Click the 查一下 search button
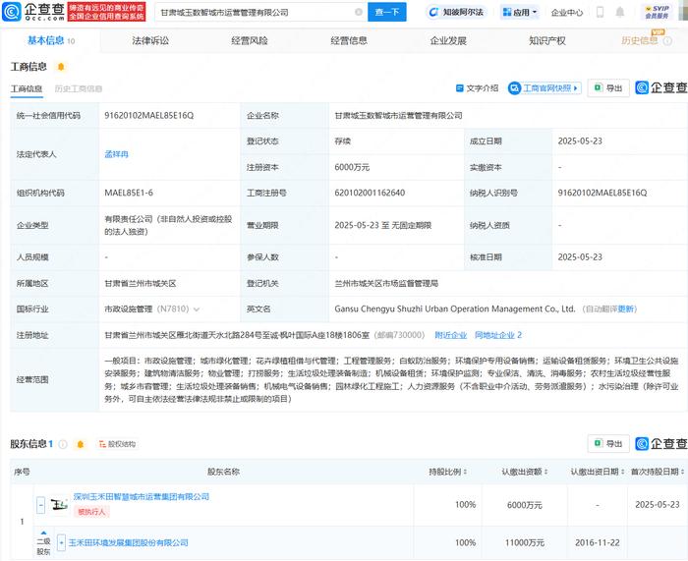The image size is (688, 561). click(x=386, y=12)
